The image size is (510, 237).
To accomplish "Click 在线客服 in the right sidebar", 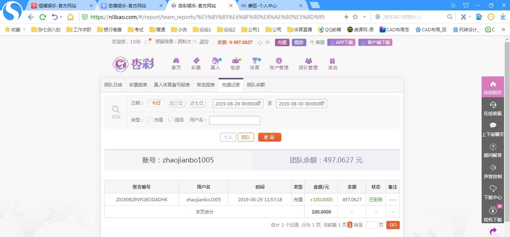I will pyautogui.click(x=492, y=108).
